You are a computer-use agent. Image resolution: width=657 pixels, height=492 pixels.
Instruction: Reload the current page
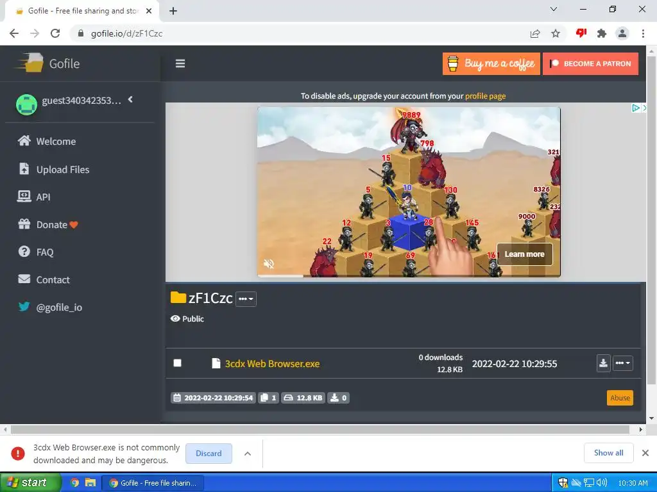[x=55, y=33]
